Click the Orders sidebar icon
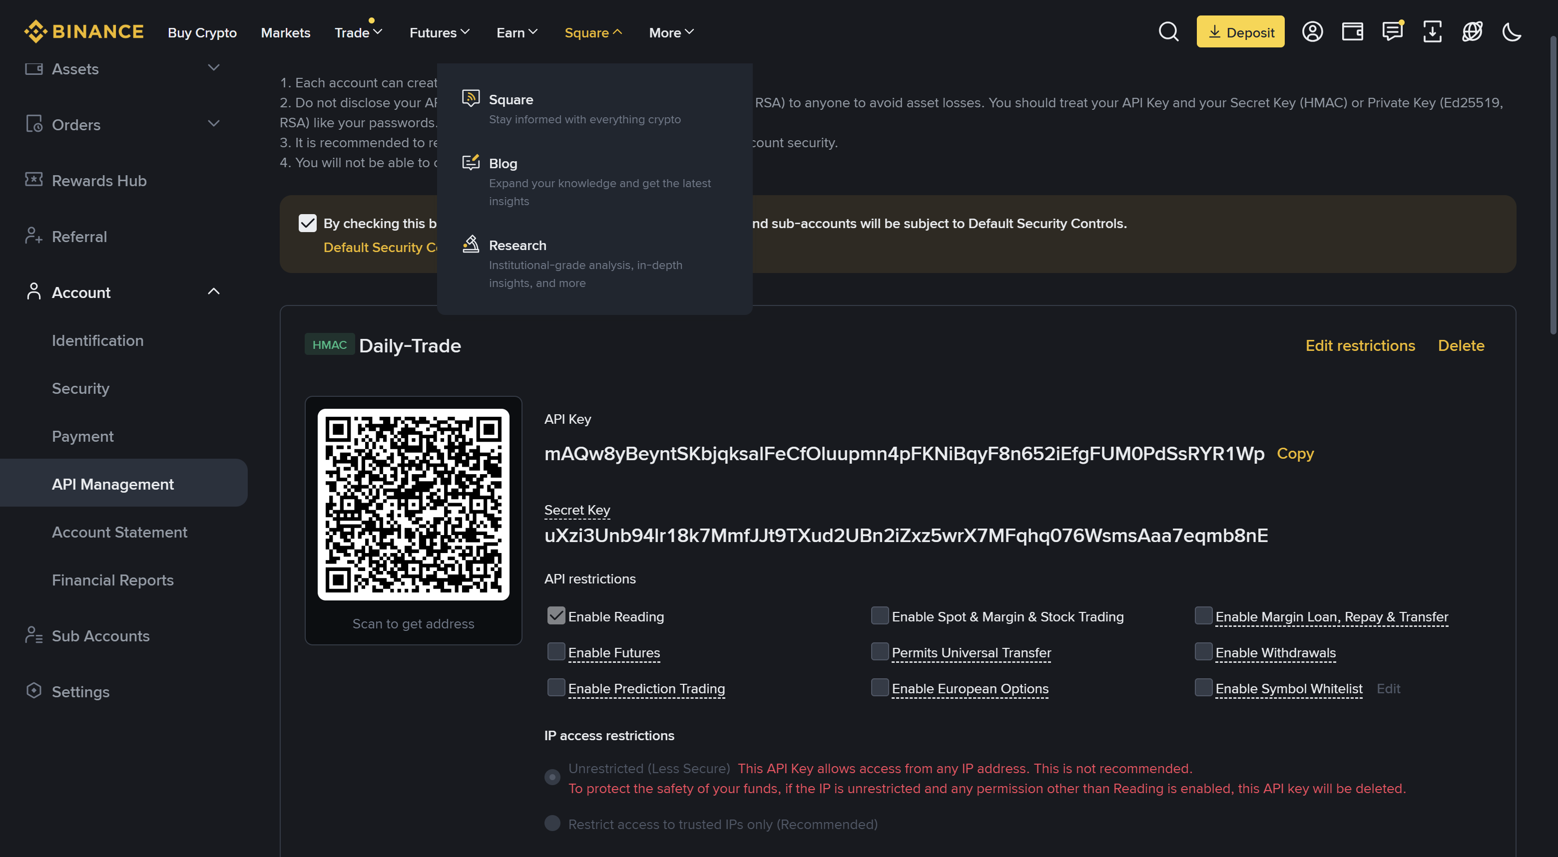This screenshot has width=1558, height=857. pyautogui.click(x=34, y=124)
